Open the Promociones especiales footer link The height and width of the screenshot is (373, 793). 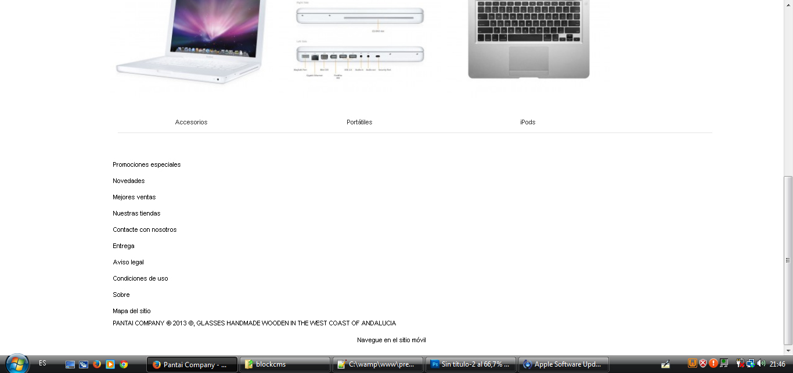click(147, 164)
